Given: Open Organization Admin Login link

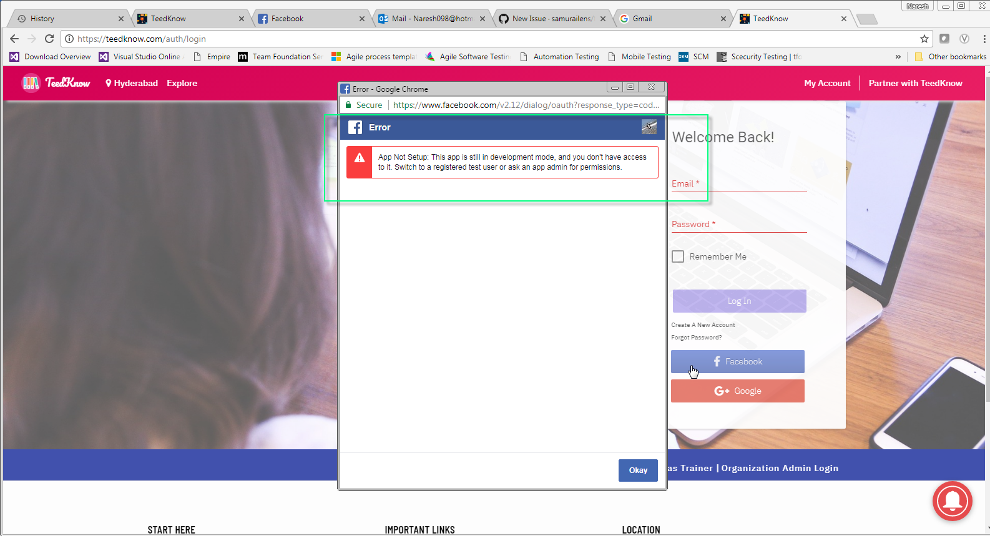Looking at the screenshot, I should point(780,468).
